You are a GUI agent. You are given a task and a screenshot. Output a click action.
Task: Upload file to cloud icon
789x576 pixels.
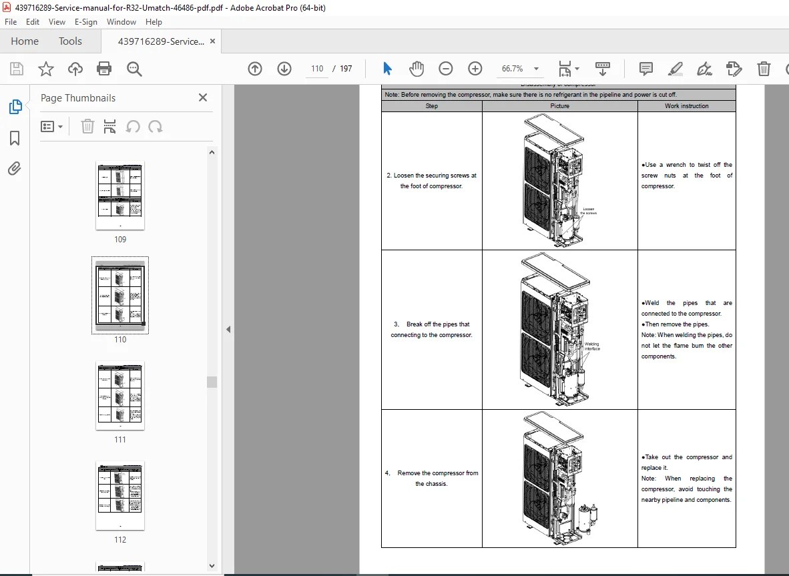[x=75, y=69]
